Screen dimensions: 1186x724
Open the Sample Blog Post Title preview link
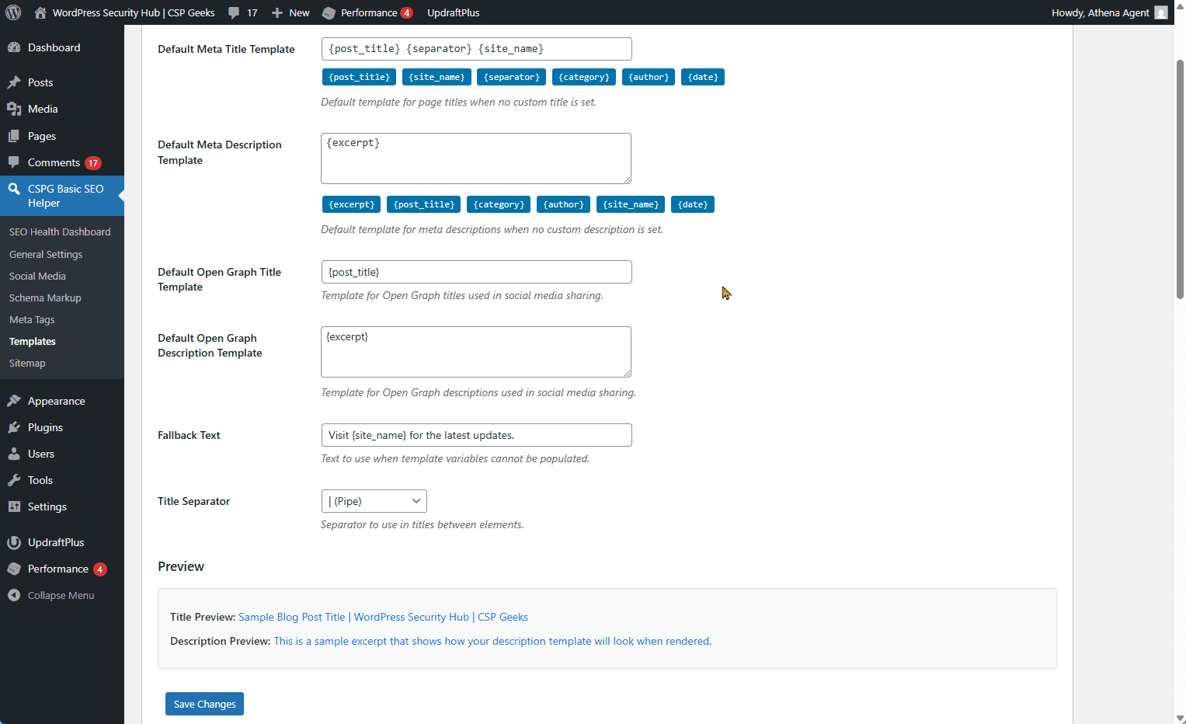click(x=291, y=617)
